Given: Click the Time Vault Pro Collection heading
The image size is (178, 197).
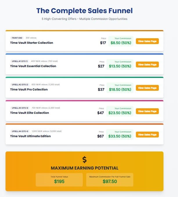Looking at the screenshot, I should [x=29, y=90].
